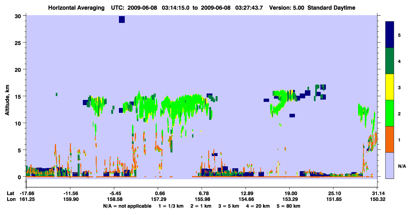The image size is (419, 215).
Task: Click the orange level 1 legend swatch
Action: click(390, 139)
